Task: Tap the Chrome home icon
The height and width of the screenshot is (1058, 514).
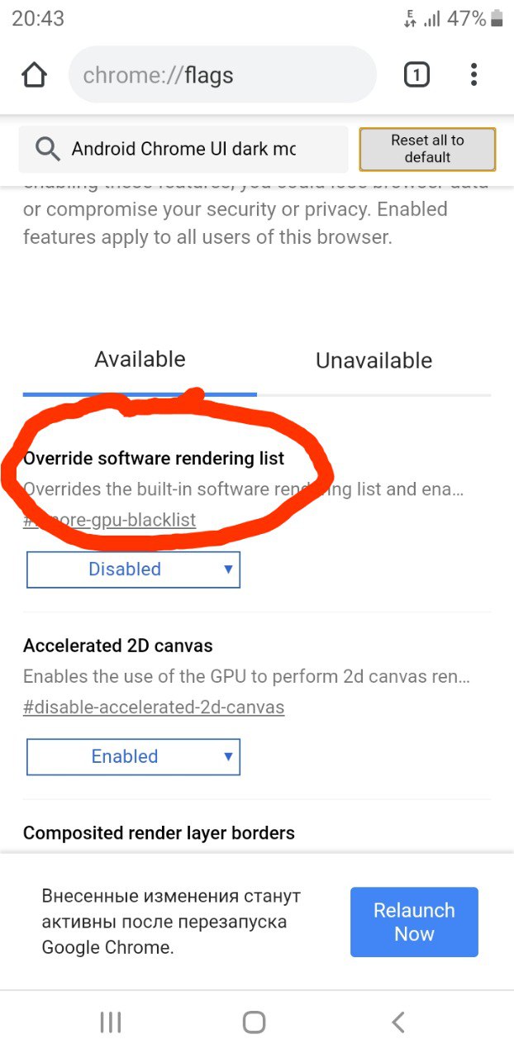Action: click(34, 75)
